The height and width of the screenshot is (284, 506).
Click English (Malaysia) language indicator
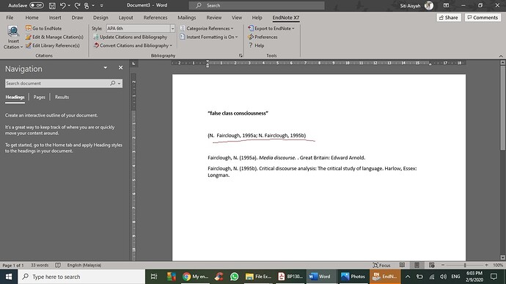tap(84, 265)
